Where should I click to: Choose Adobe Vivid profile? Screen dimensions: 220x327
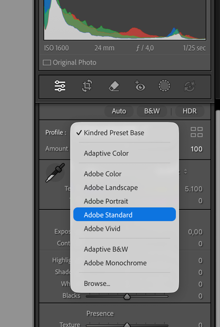click(125, 229)
